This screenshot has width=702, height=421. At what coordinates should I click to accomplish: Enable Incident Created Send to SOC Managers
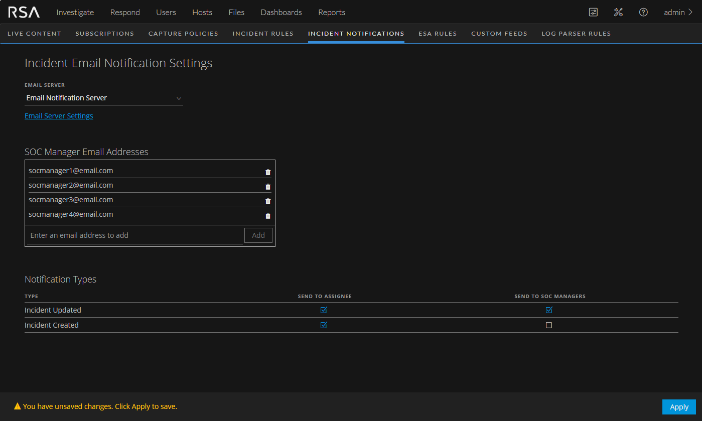point(549,325)
